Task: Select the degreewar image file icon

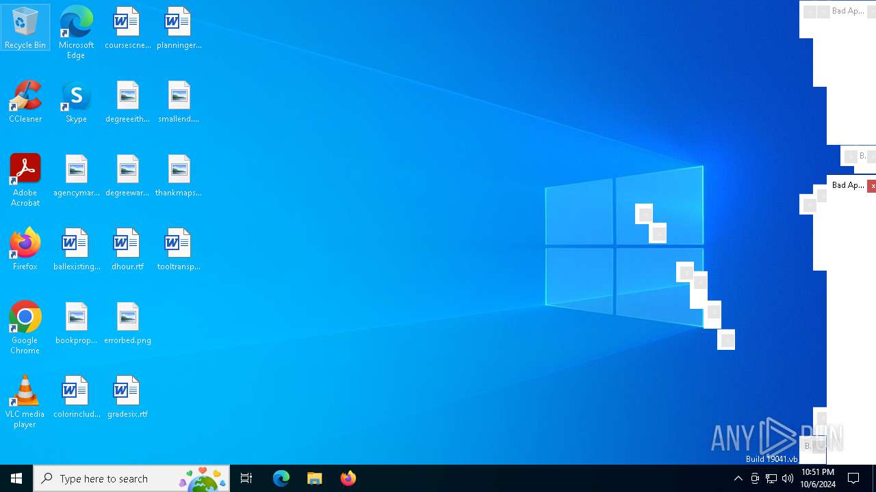Action: (x=127, y=175)
